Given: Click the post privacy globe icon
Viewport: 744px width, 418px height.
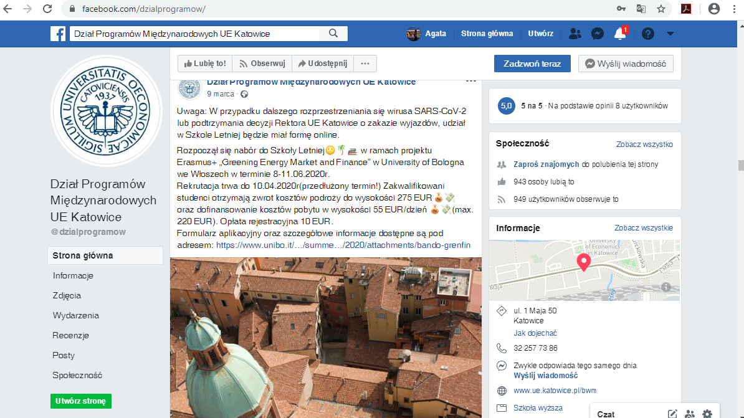Looking at the screenshot, I should 244,94.
